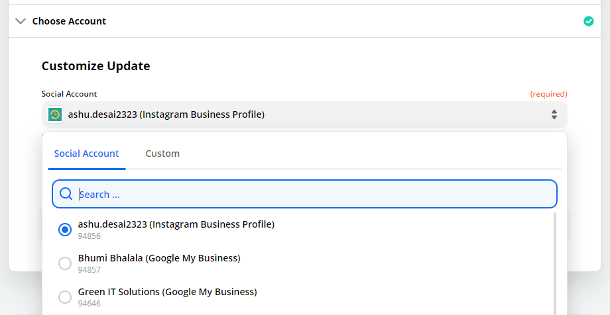This screenshot has width=610, height=315.
Task: Collapse the Choose Account section chevron
Action: point(21,21)
